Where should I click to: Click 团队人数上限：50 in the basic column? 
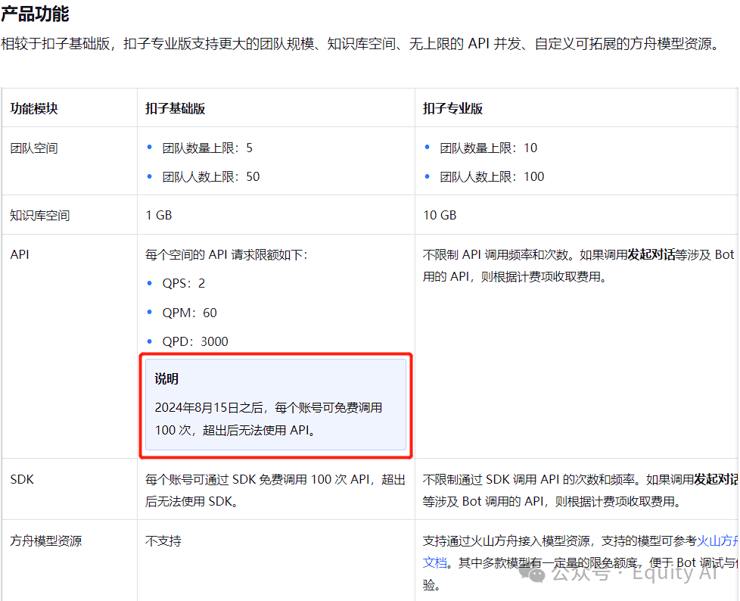pyautogui.click(x=211, y=177)
